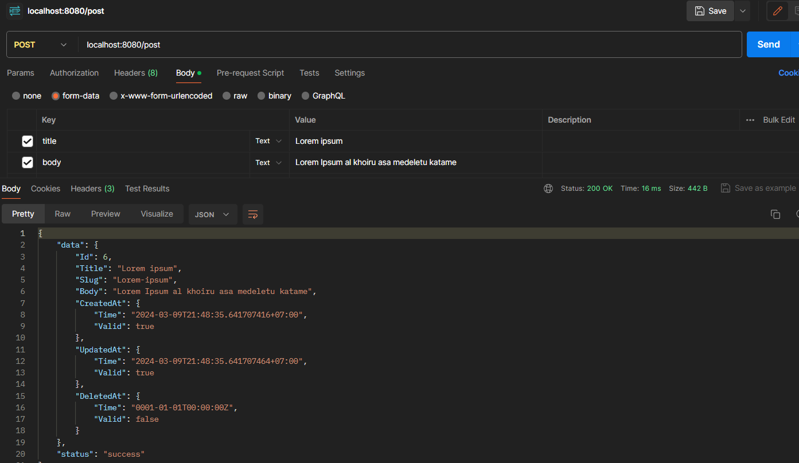Select the raw body type radio

pos(227,96)
